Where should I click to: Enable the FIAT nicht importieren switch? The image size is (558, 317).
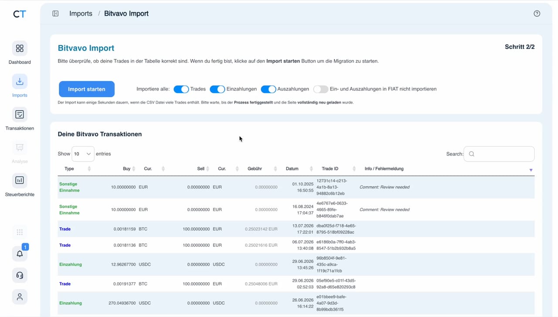[x=320, y=89]
